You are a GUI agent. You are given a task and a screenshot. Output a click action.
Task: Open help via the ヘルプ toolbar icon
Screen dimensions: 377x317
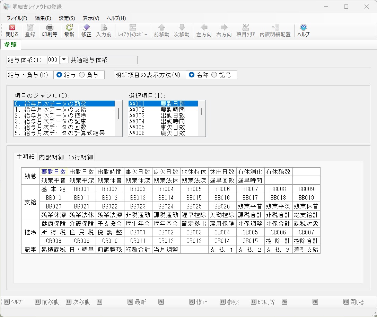tap(303, 28)
